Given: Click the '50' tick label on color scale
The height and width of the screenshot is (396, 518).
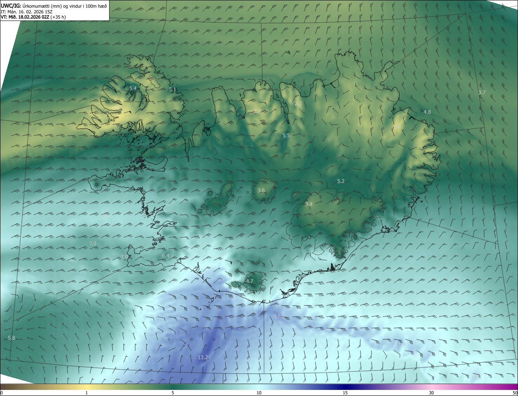Looking at the screenshot, I should click(514, 393).
